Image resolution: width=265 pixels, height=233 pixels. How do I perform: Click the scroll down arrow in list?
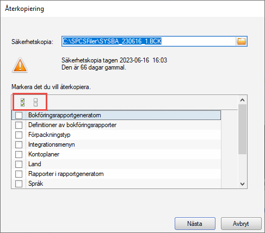242,184
